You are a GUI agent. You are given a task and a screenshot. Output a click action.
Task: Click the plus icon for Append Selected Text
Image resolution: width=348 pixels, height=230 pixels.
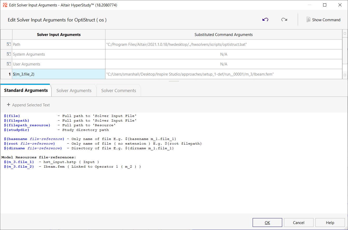tap(9, 105)
